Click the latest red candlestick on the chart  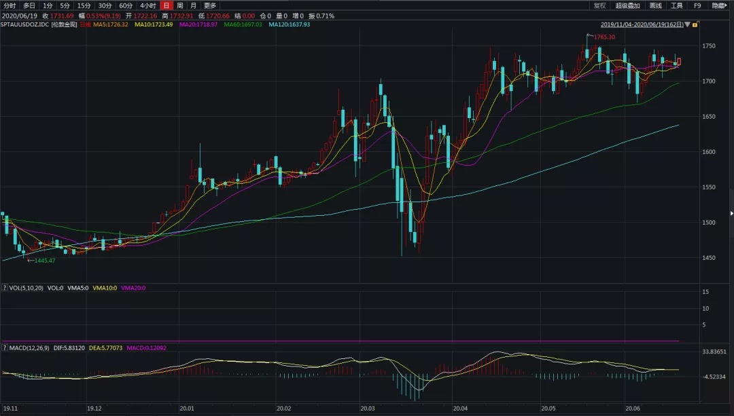tap(679, 62)
